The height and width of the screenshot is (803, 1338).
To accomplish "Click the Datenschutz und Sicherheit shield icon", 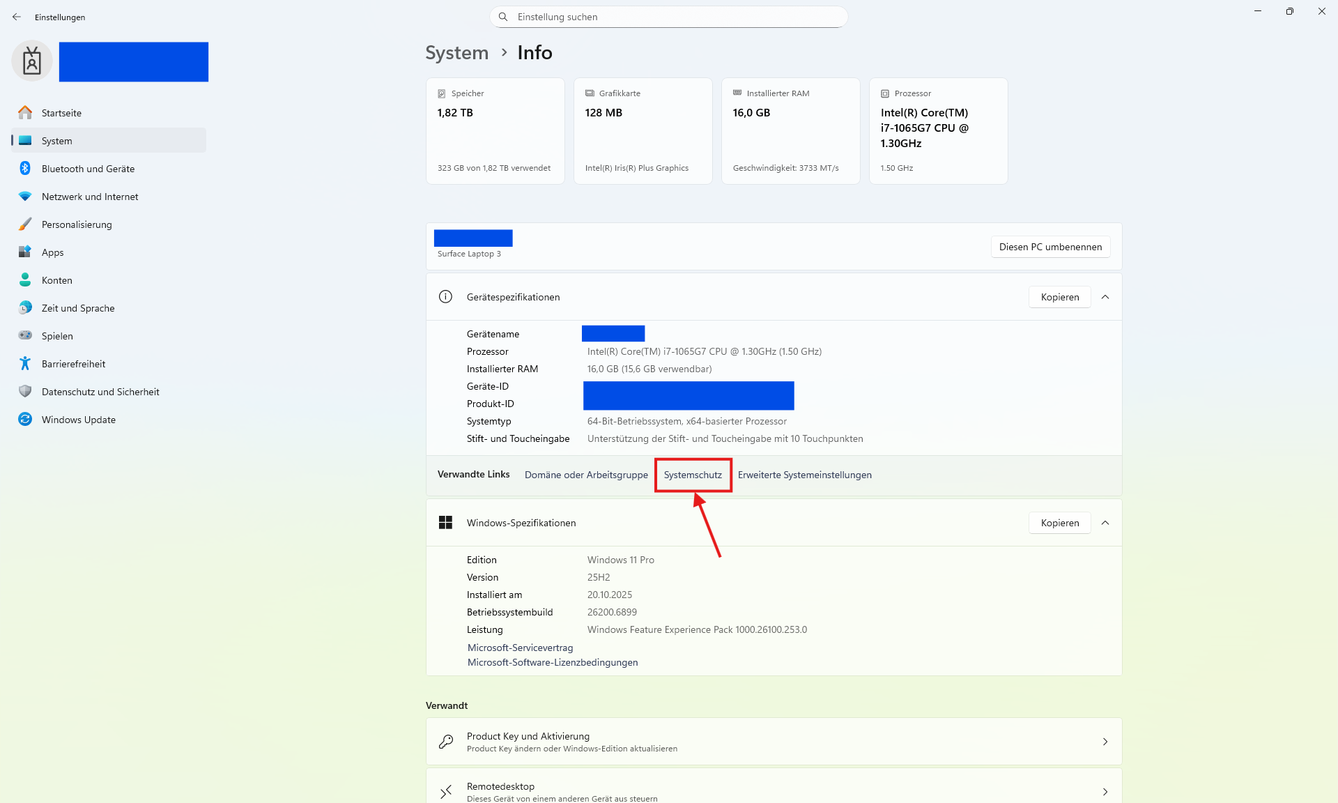I will pos(25,392).
